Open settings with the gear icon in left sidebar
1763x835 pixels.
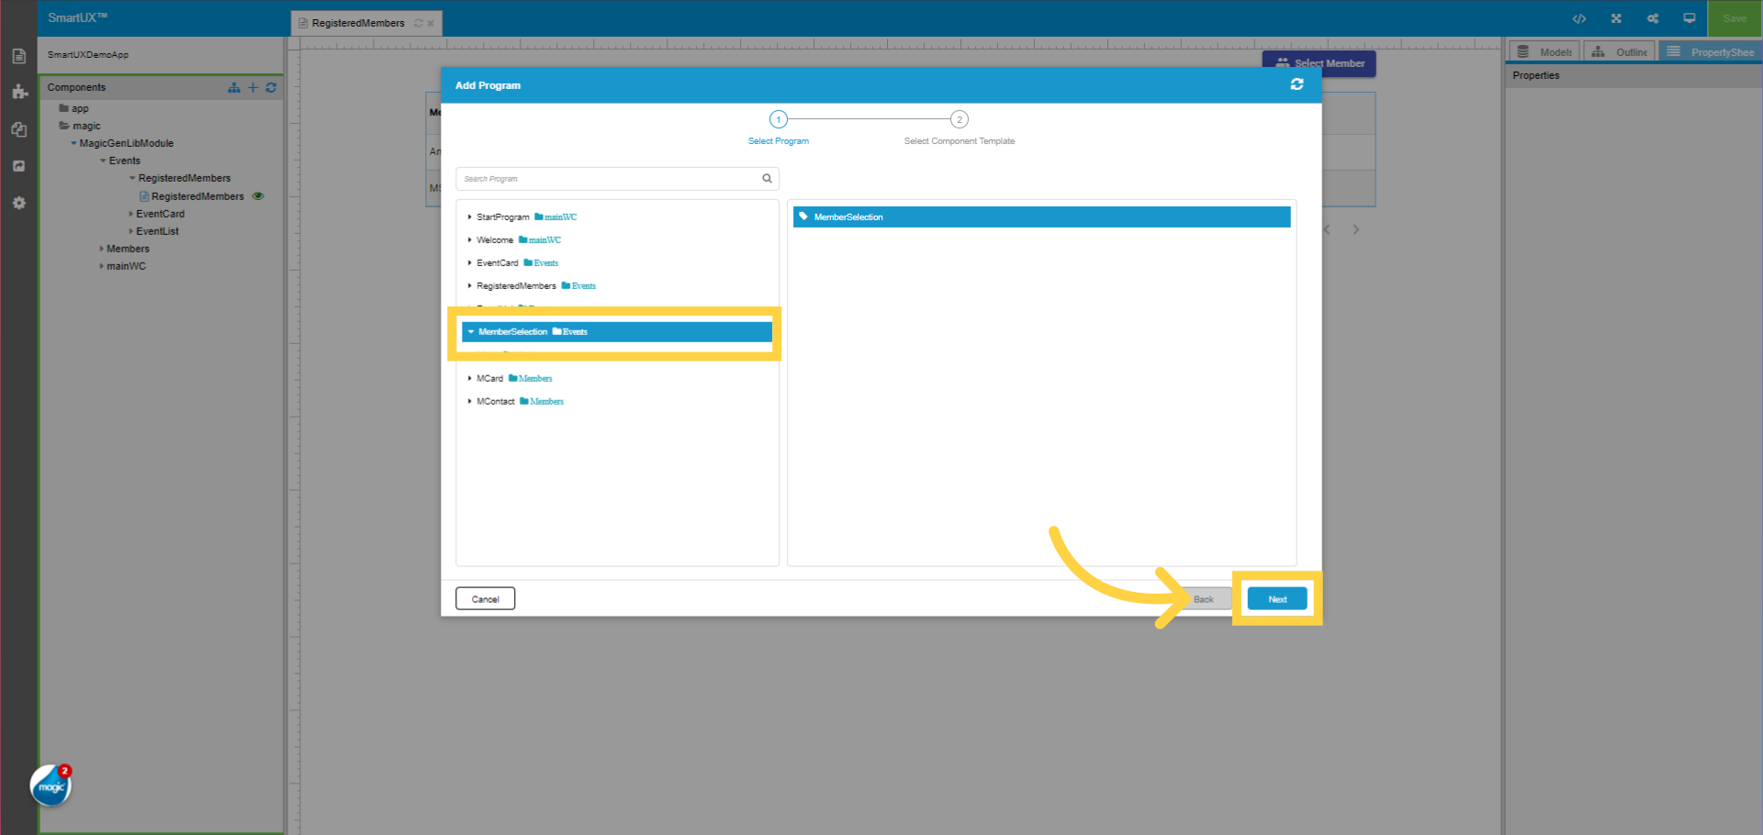18,203
